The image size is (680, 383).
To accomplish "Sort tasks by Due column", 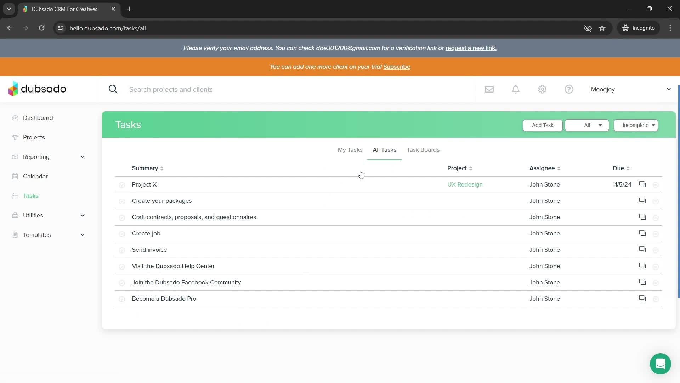I will (x=621, y=168).
